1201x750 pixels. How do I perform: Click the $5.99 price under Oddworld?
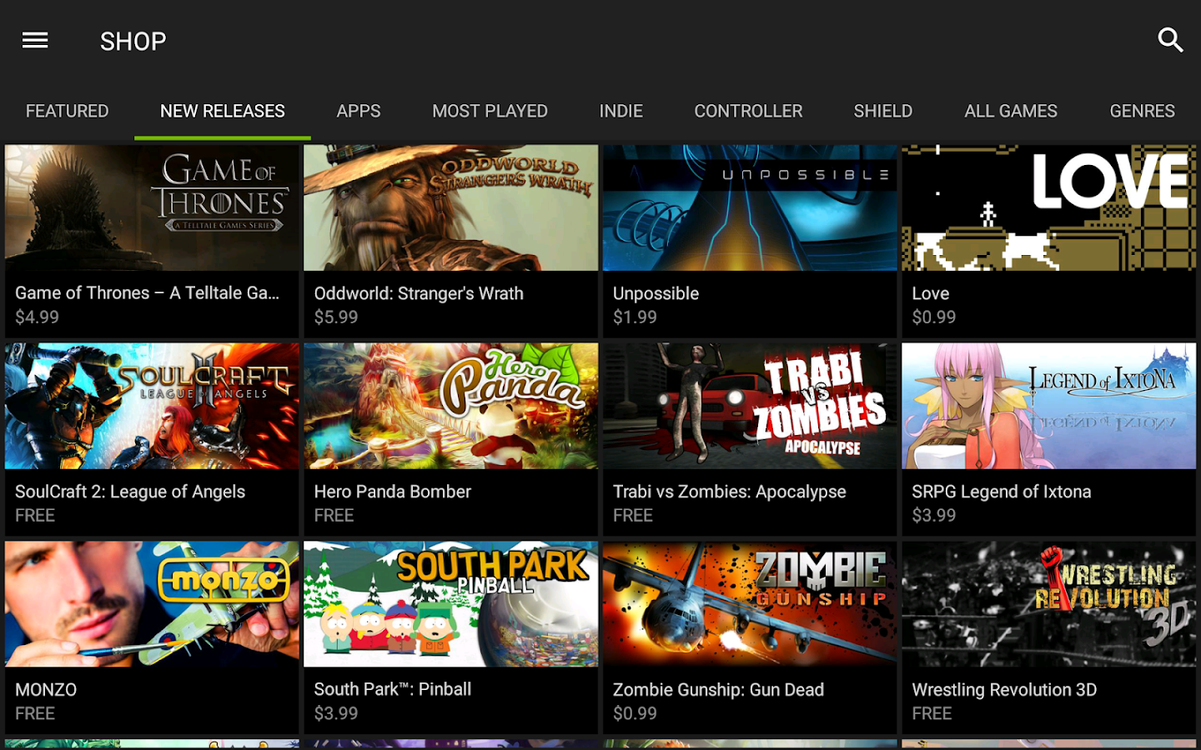click(336, 317)
